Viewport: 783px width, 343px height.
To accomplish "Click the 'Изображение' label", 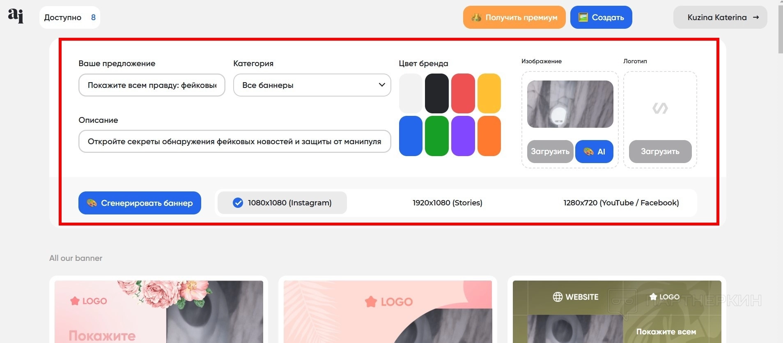I will click(x=542, y=61).
